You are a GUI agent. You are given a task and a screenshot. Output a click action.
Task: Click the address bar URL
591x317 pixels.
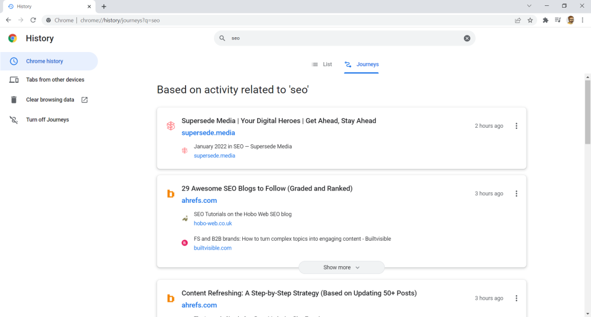[x=120, y=20]
